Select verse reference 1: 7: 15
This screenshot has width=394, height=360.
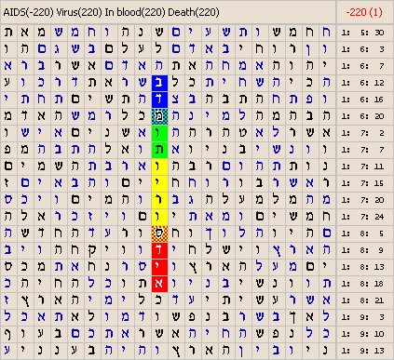click(362, 183)
